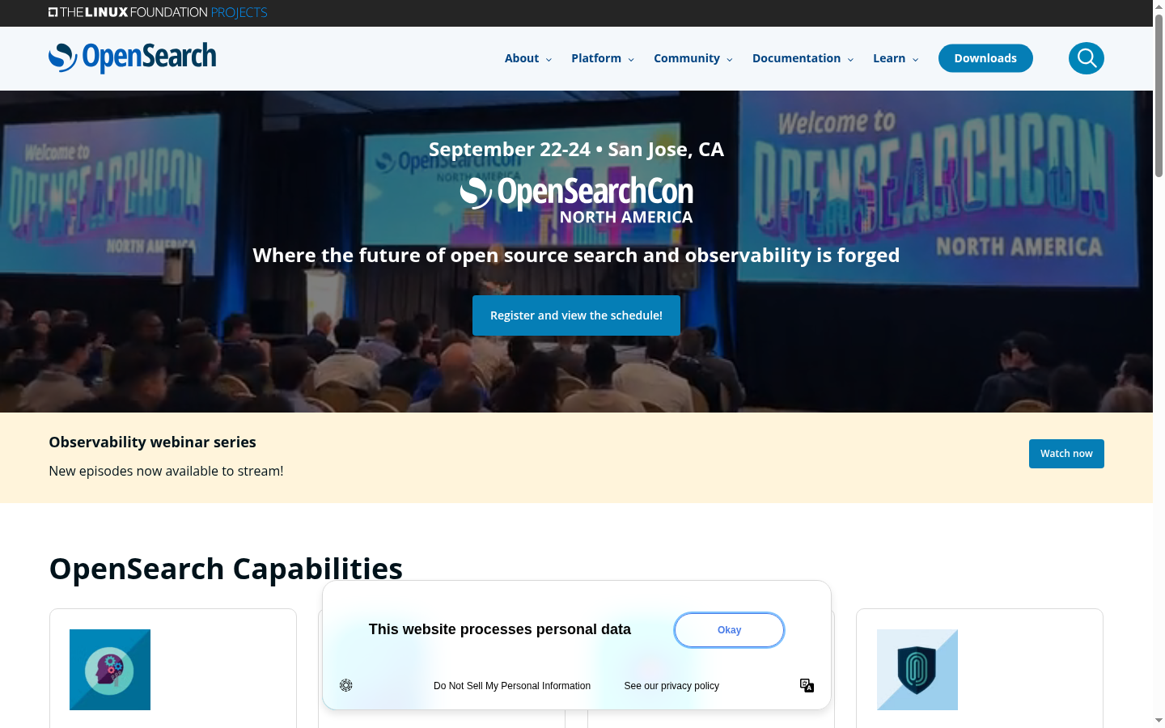Click the scrollbar up arrow
The image size is (1165, 728).
point(1159,6)
